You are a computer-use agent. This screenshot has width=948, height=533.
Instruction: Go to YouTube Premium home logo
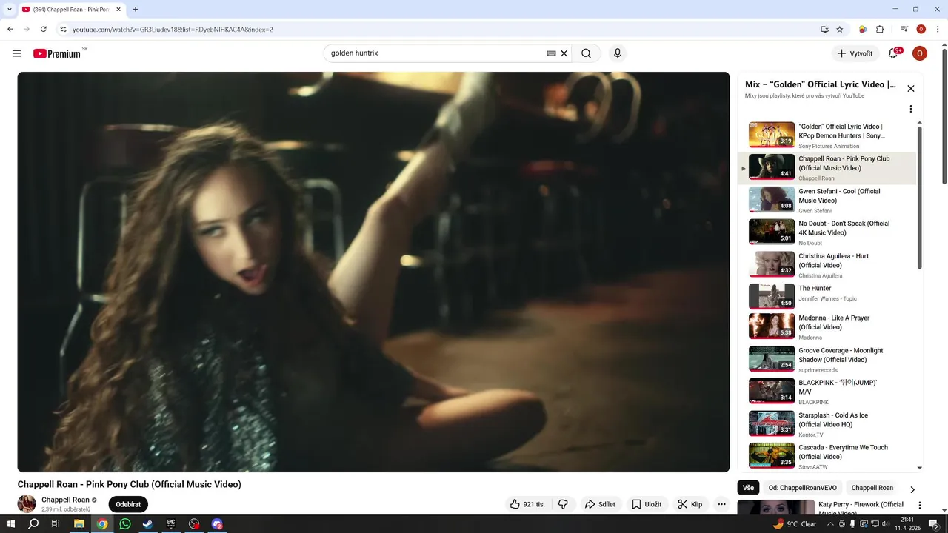(57, 53)
